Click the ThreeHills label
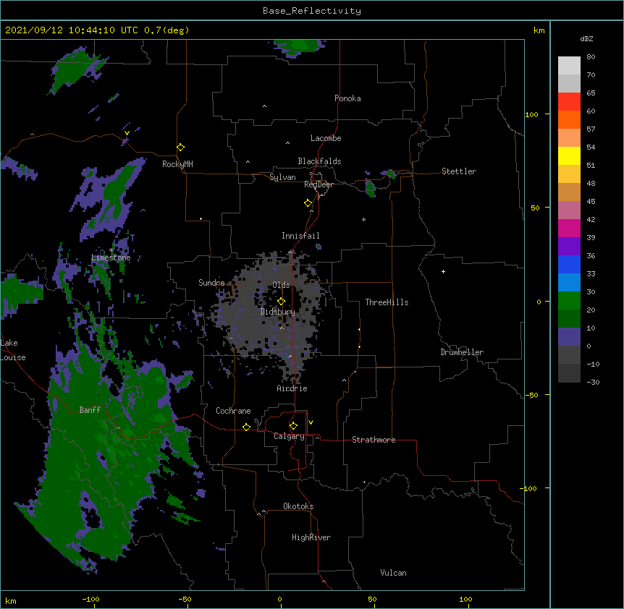This screenshot has width=624, height=609. tap(387, 302)
